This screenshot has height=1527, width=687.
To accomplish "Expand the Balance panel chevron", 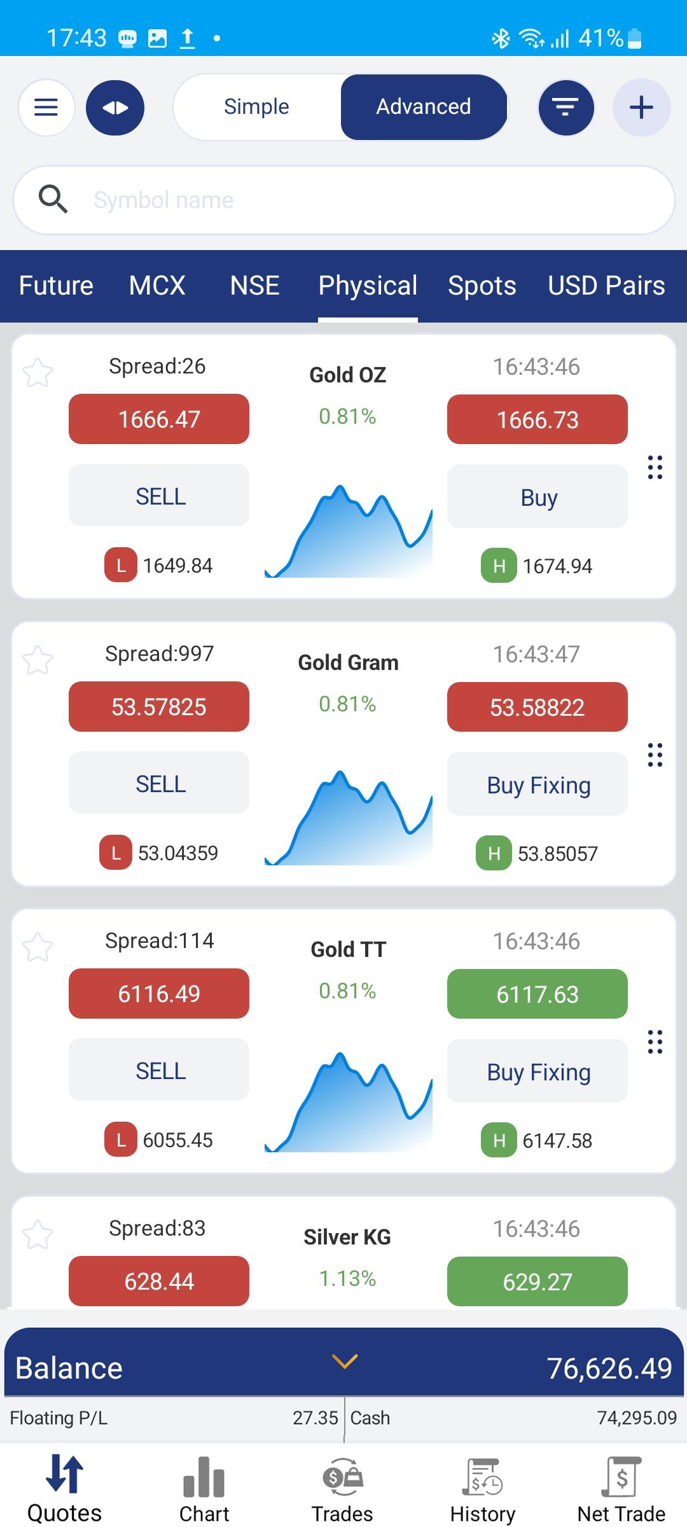I will [345, 1361].
